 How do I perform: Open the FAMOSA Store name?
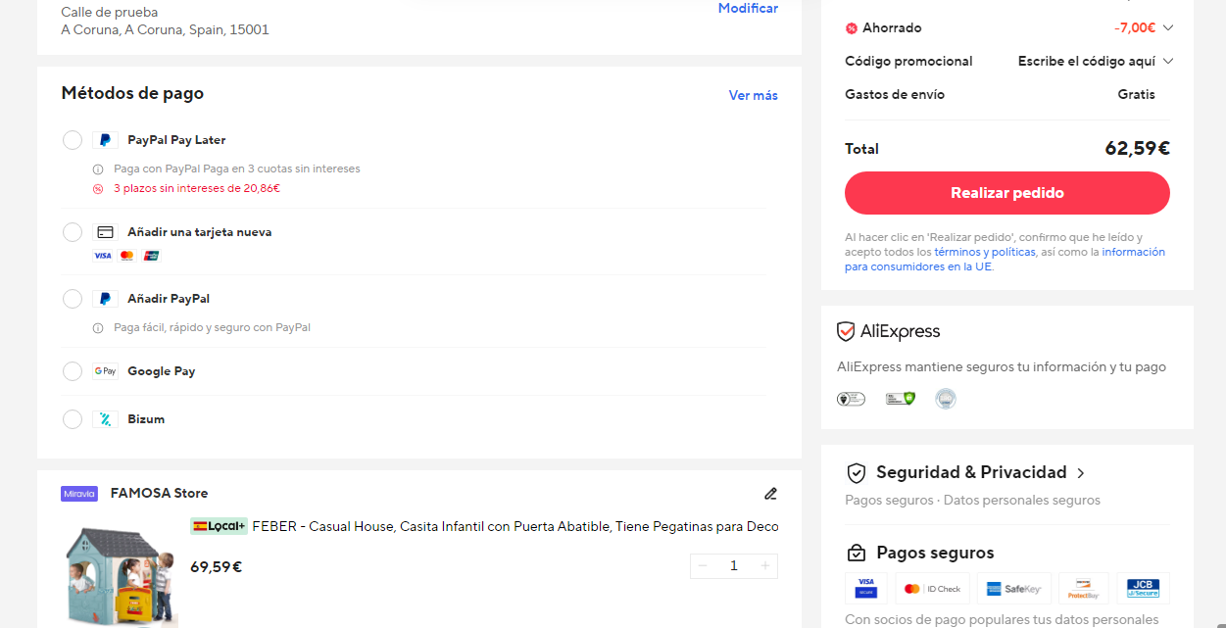[x=159, y=494]
